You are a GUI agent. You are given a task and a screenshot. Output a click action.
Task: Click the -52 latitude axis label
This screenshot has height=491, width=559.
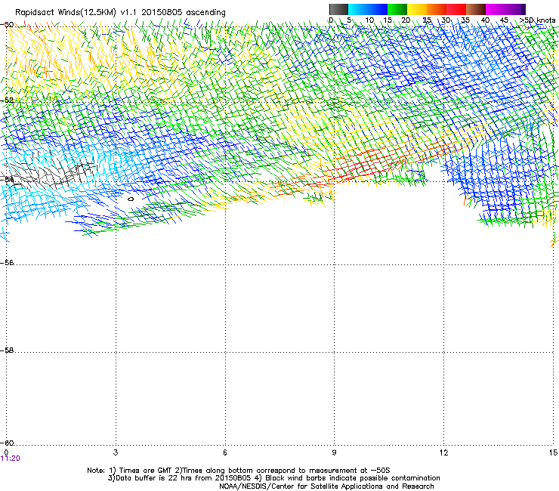[x=7, y=100]
